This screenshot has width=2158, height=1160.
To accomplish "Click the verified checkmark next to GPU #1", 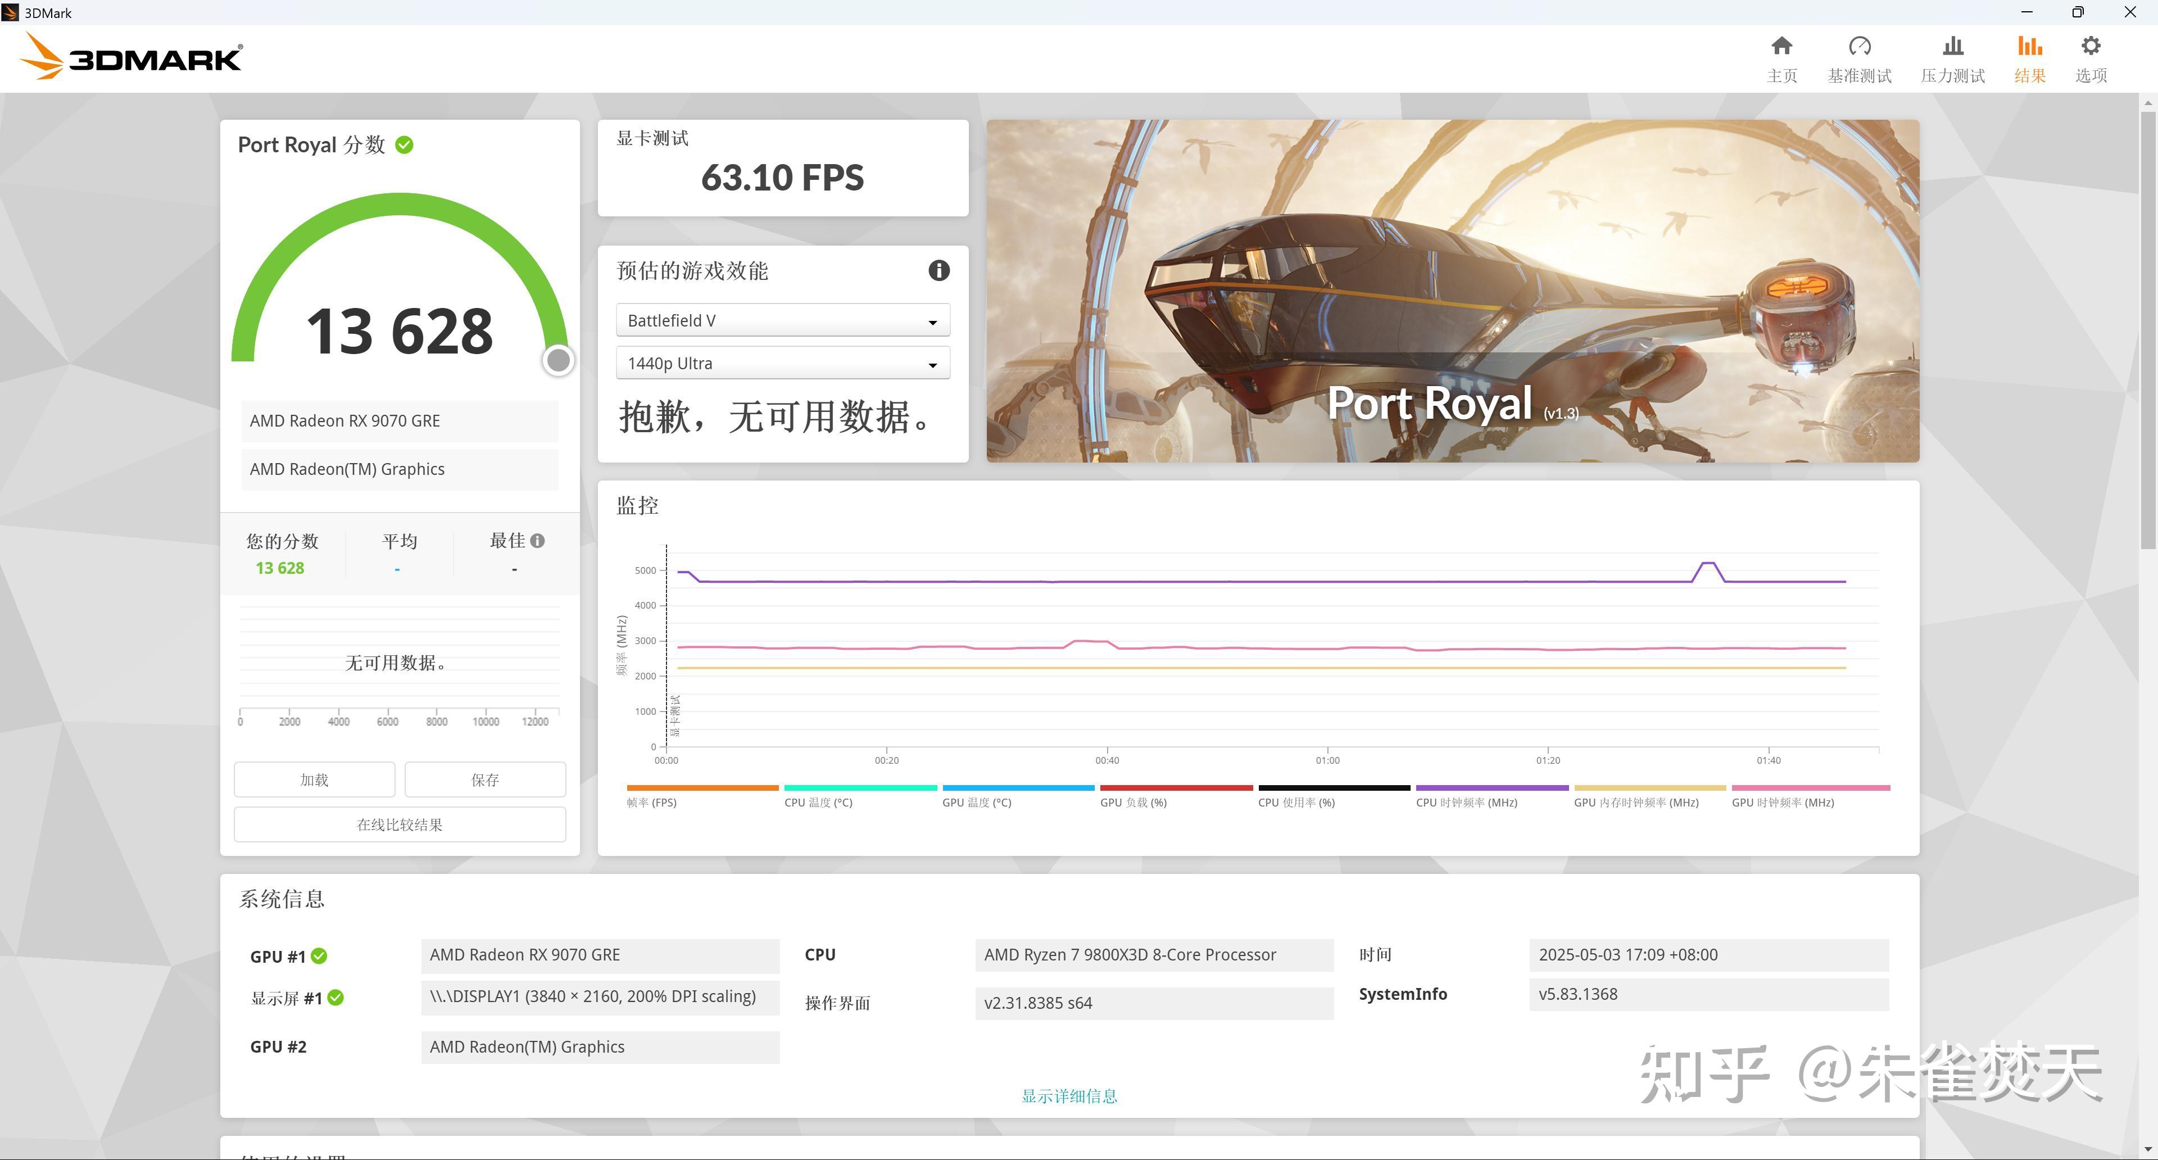I will click(319, 955).
